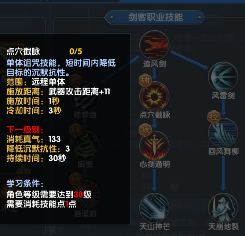Screen dimensions: 245x236
Task: Click the 点穴截脉 tooltip title
Action: (23, 51)
